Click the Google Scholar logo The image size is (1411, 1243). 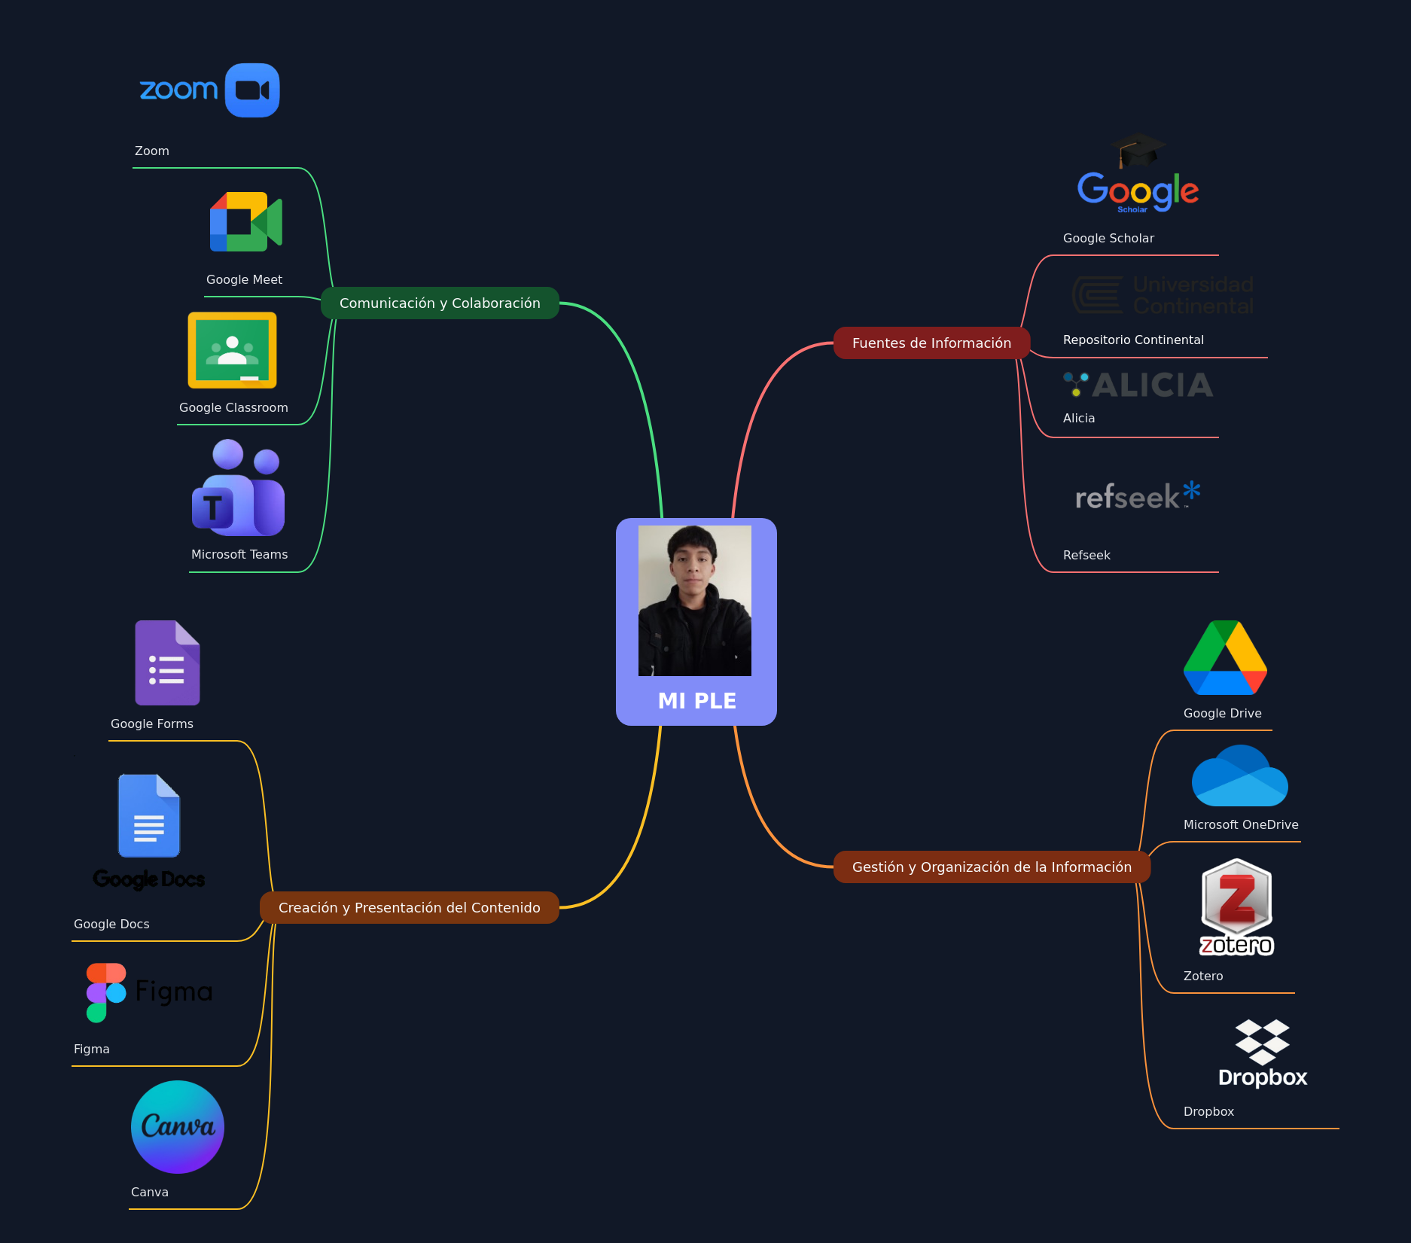[x=1138, y=174]
